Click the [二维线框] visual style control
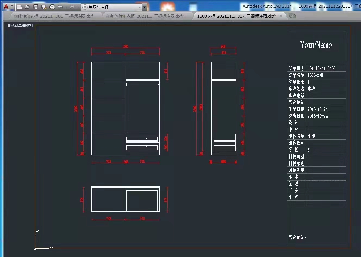This screenshot has height=257, width=361. tap(25, 25)
